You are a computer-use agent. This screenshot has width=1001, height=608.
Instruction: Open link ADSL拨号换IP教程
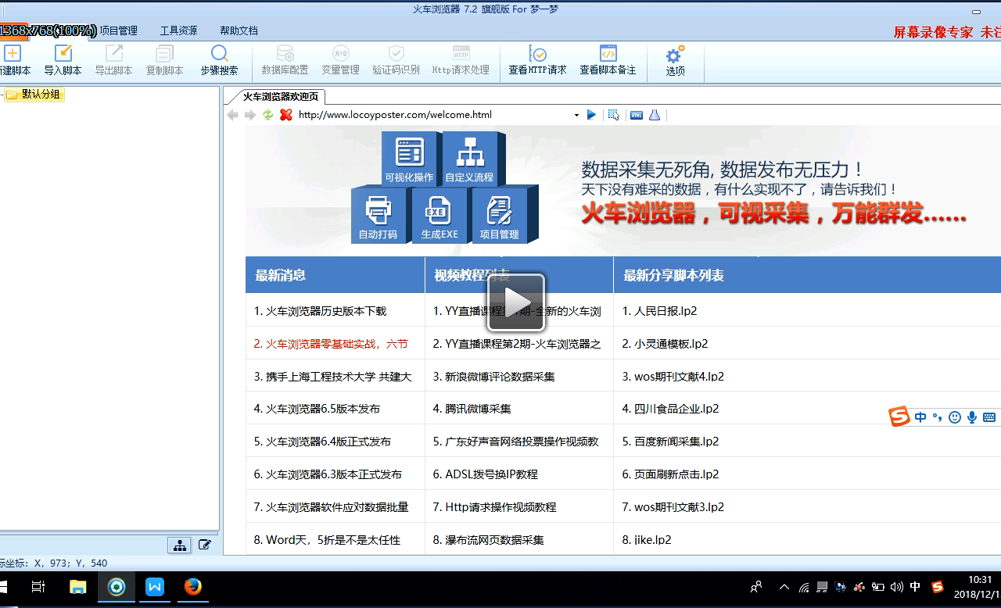(491, 474)
